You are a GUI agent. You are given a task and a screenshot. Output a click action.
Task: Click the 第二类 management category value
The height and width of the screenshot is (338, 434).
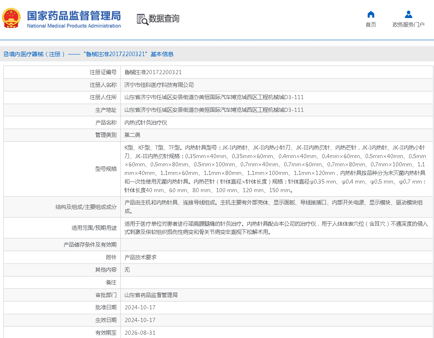click(x=132, y=135)
